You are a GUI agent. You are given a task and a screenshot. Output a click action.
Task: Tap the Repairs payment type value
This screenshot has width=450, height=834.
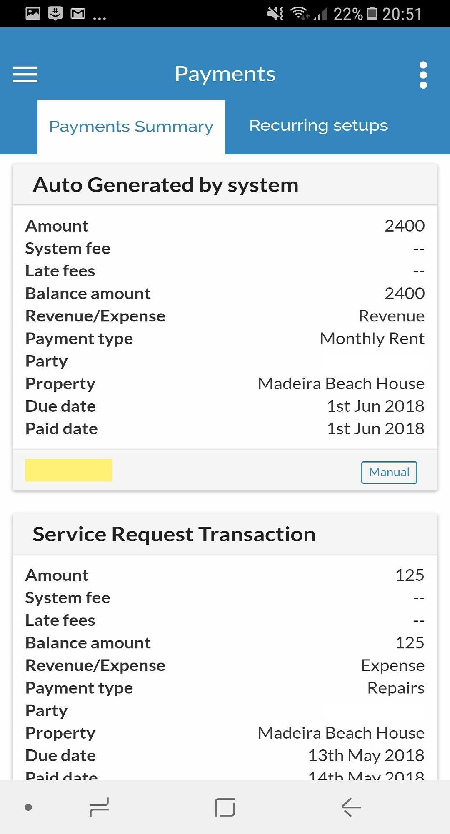tap(396, 688)
